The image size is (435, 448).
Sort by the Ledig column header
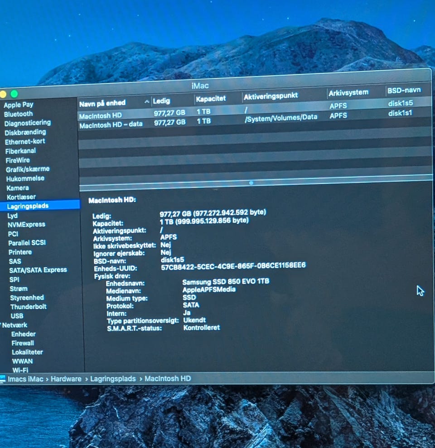(x=162, y=101)
